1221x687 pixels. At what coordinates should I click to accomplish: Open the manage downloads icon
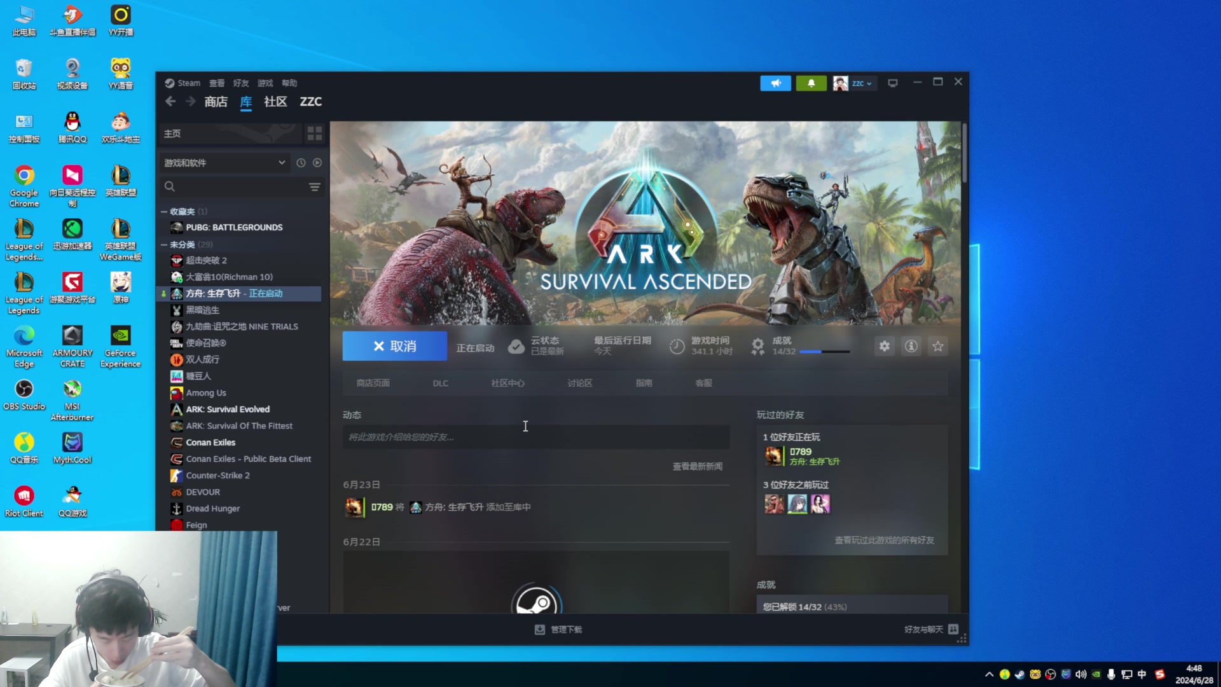(540, 630)
